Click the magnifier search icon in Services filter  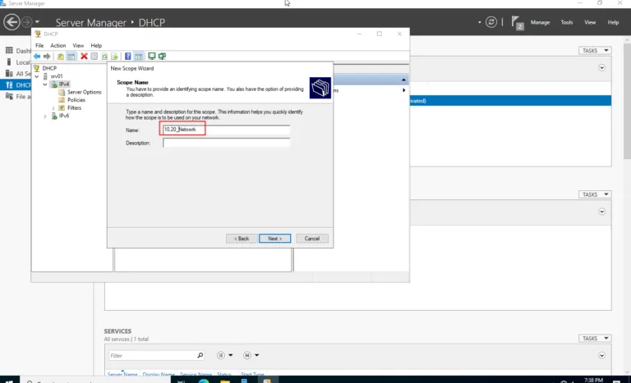pyautogui.click(x=200, y=355)
